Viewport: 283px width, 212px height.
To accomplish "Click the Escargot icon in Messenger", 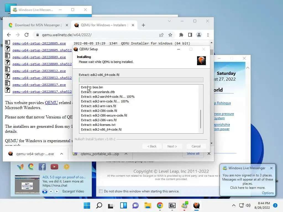I will coord(31,167).
